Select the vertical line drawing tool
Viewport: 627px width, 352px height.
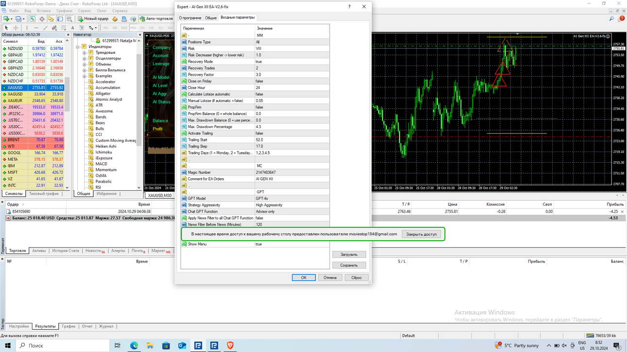(27, 28)
